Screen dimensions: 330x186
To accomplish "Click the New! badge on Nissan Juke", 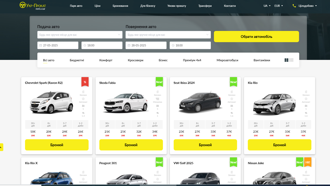I will pyautogui.click(x=300, y=162).
